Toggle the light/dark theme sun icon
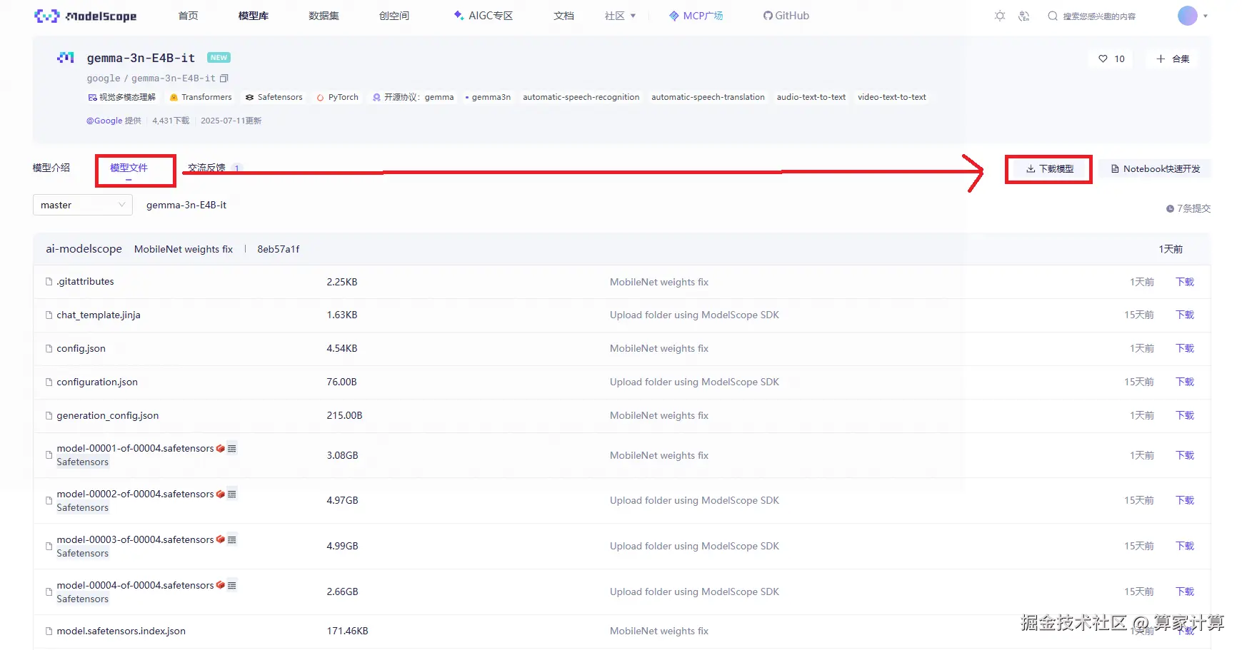This screenshot has height=650, width=1242. click(x=1000, y=16)
